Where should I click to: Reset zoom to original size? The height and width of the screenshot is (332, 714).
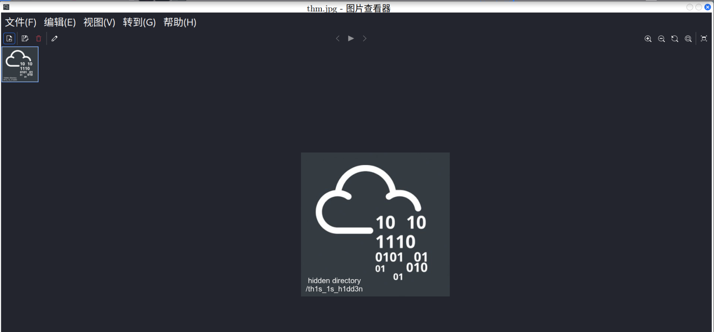[x=675, y=39]
